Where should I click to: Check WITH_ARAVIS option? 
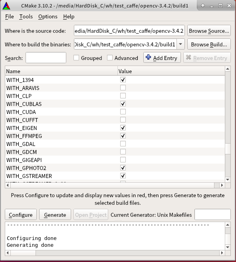[x=123, y=88]
